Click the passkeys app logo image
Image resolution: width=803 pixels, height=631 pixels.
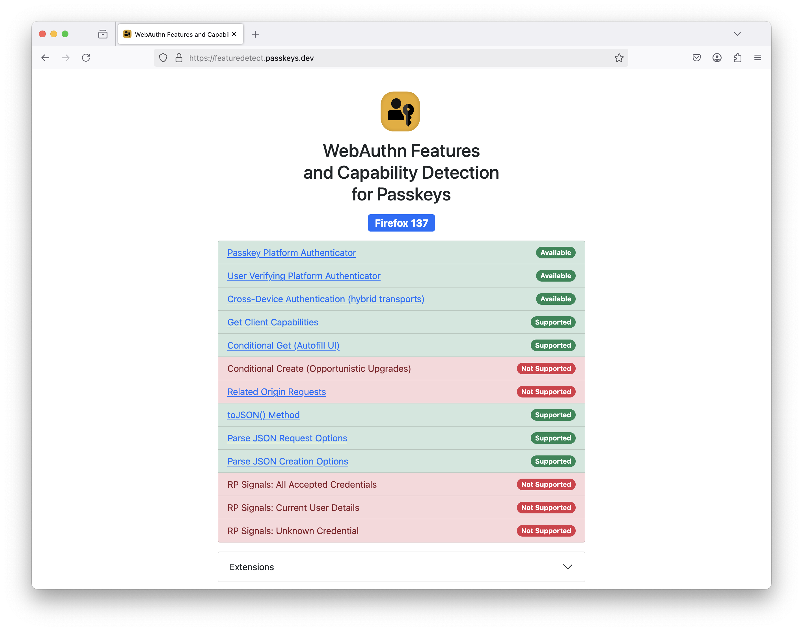[400, 111]
